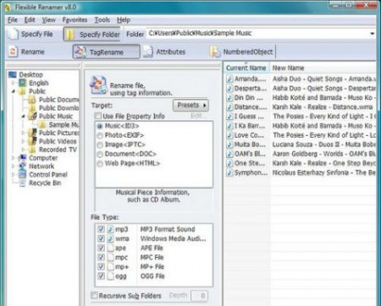Uncheck the wma file type checkbox
This screenshot has height=306, width=381.
pos(101,238)
